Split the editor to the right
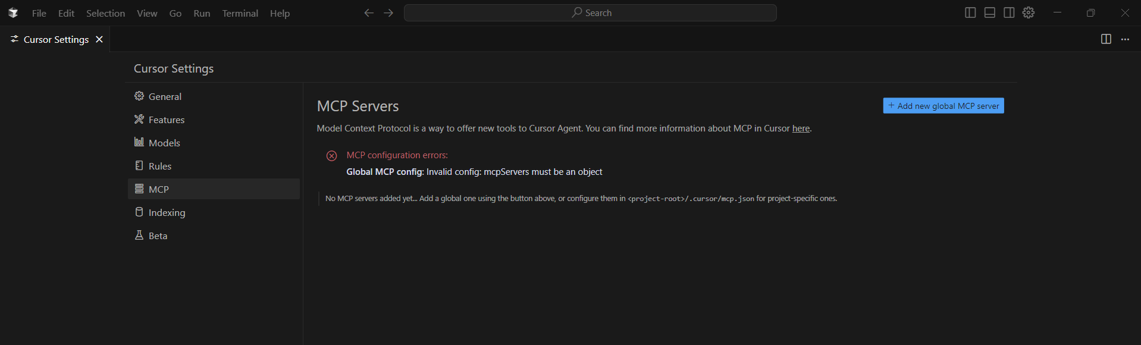The width and height of the screenshot is (1141, 345). pos(1106,39)
